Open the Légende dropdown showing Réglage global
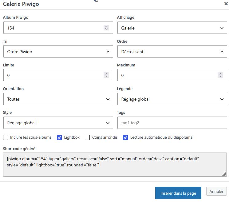Viewport: 229px width, 203px height. [172, 99]
